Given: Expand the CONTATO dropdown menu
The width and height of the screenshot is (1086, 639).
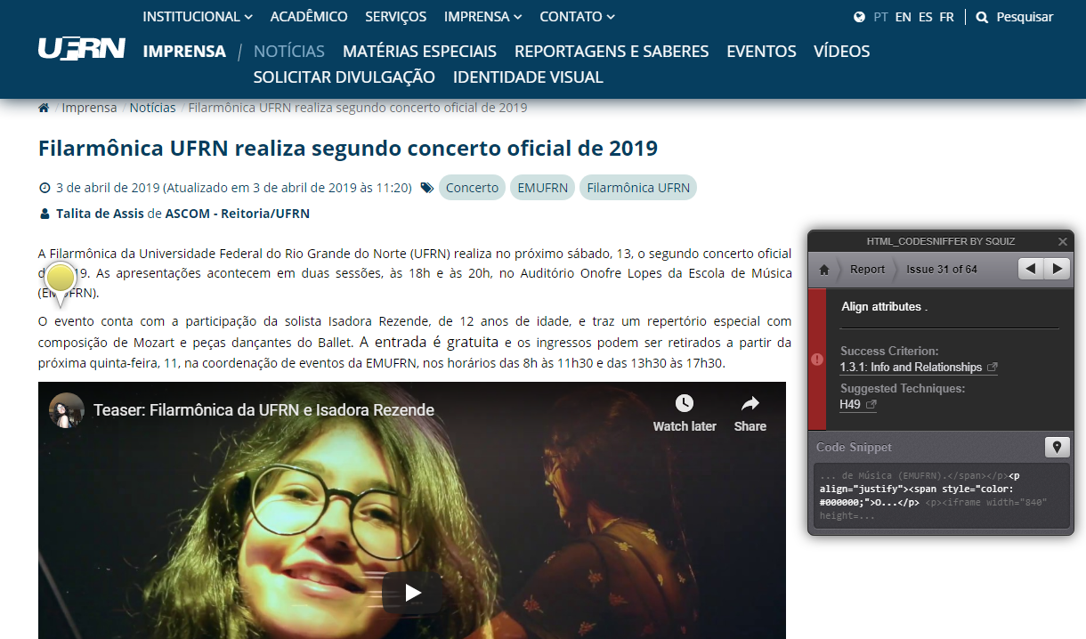Looking at the screenshot, I should (577, 16).
